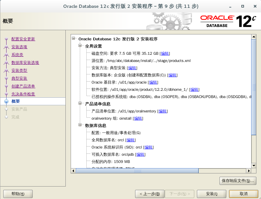Open 配置安全更新 step in sidebar
The image size is (261, 199).
(23, 39)
